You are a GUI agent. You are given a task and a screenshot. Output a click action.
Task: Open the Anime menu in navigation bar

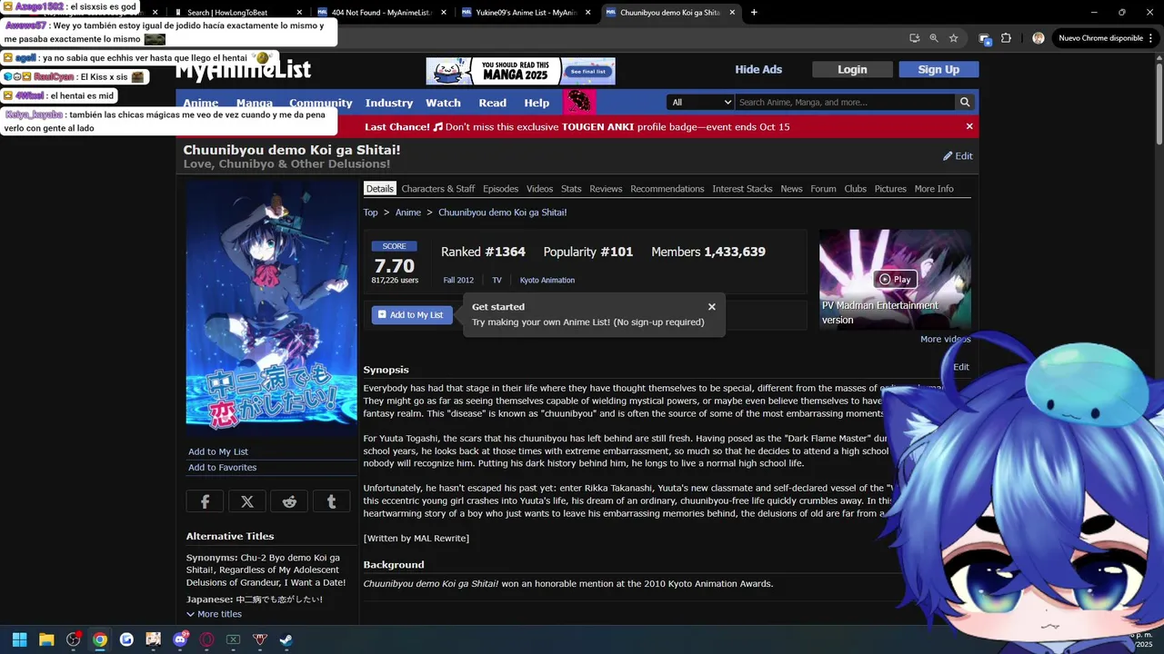201,103
